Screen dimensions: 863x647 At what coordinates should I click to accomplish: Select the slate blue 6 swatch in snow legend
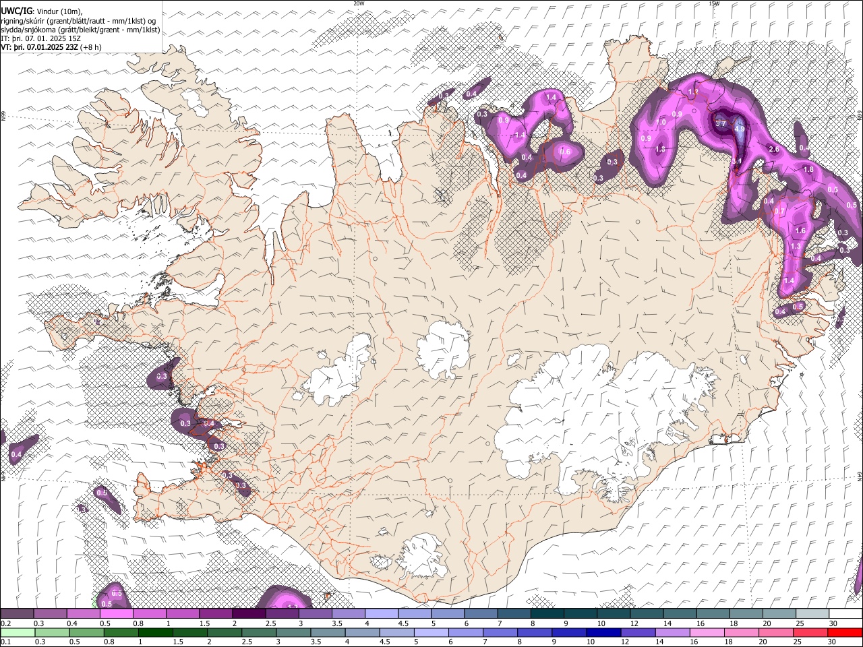pos(481,614)
